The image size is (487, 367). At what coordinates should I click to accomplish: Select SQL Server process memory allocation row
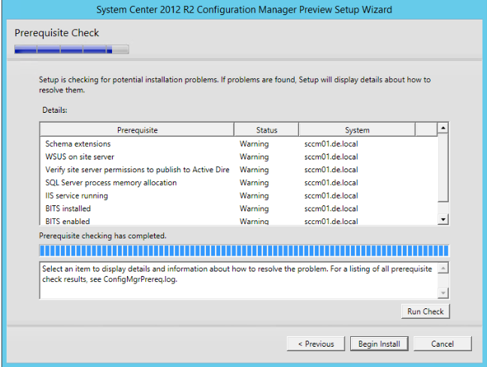pyautogui.click(x=111, y=182)
